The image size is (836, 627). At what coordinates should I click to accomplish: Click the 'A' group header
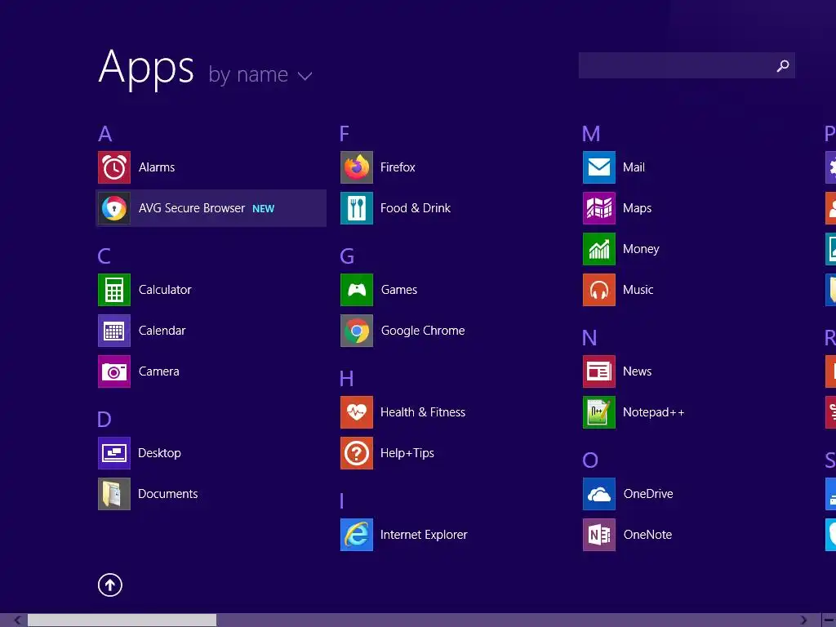(105, 134)
